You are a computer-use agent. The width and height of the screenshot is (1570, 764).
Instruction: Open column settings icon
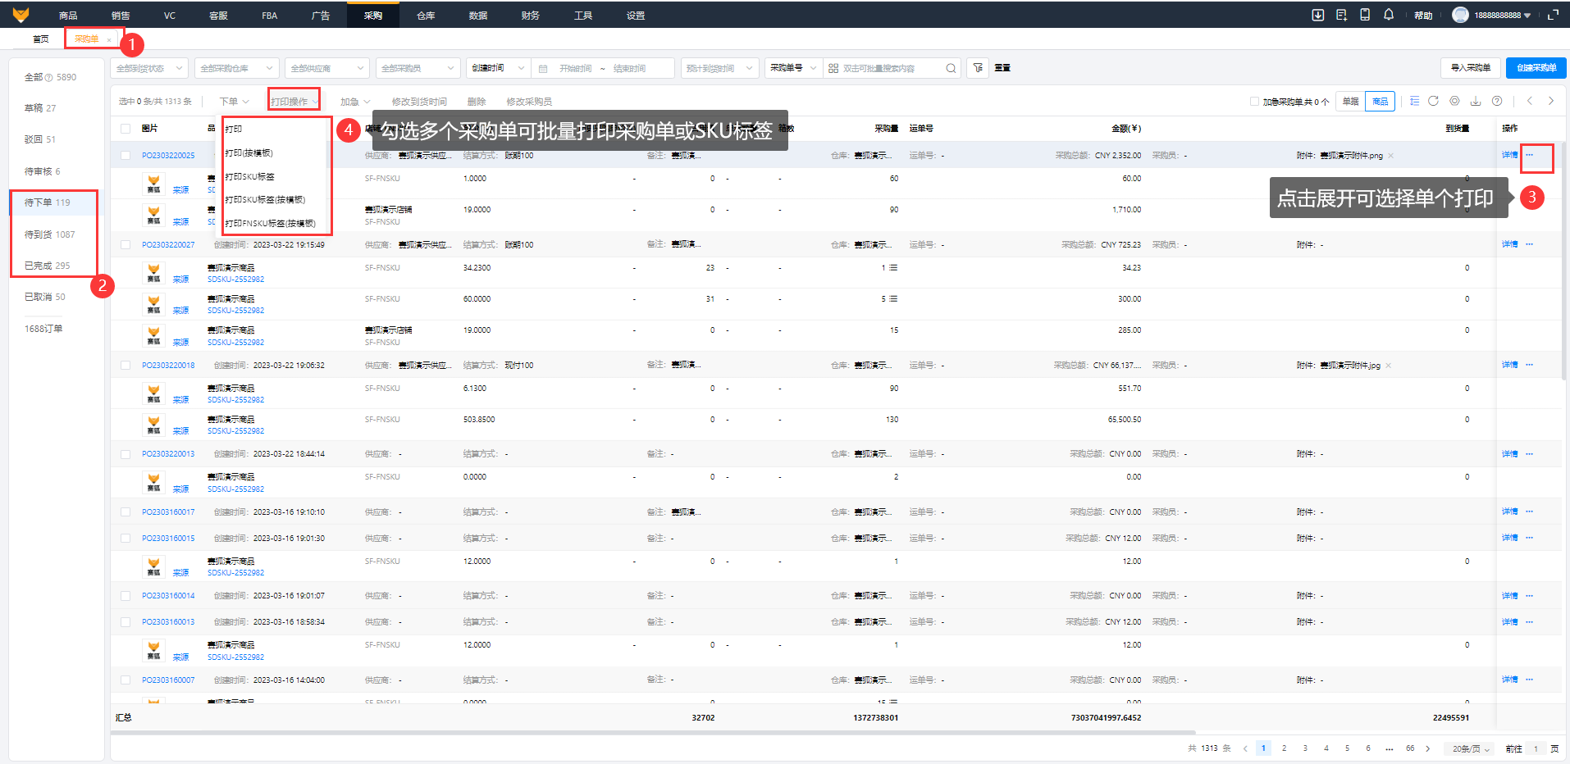(1454, 101)
